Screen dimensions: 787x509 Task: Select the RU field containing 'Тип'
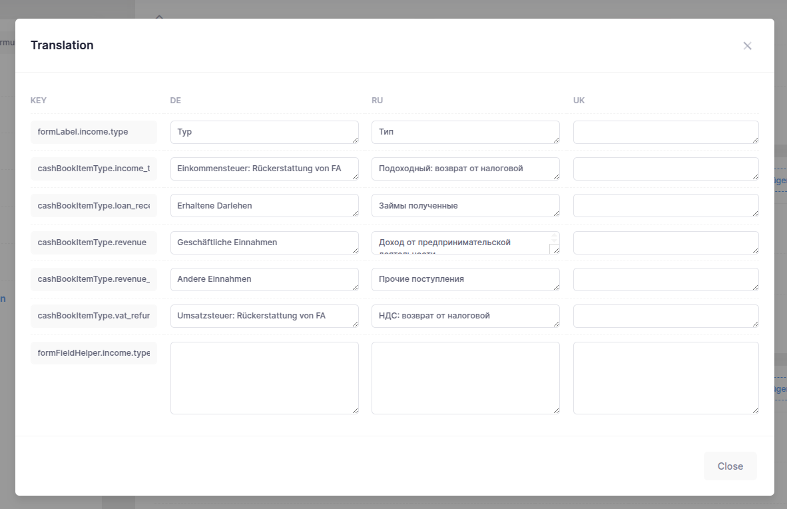(x=465, y=132)
